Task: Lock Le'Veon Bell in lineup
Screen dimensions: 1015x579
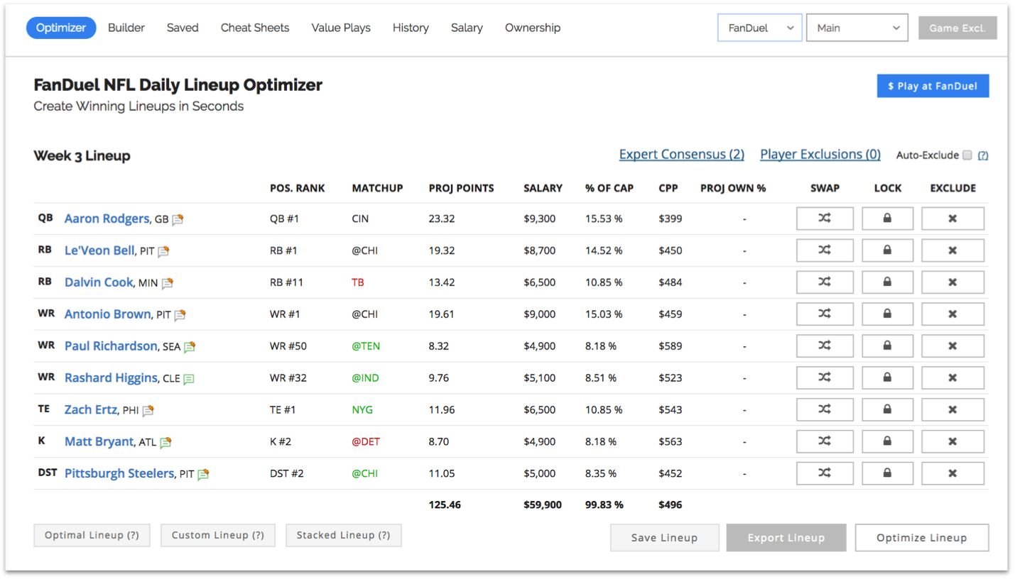Action: [x=887, y=250]
